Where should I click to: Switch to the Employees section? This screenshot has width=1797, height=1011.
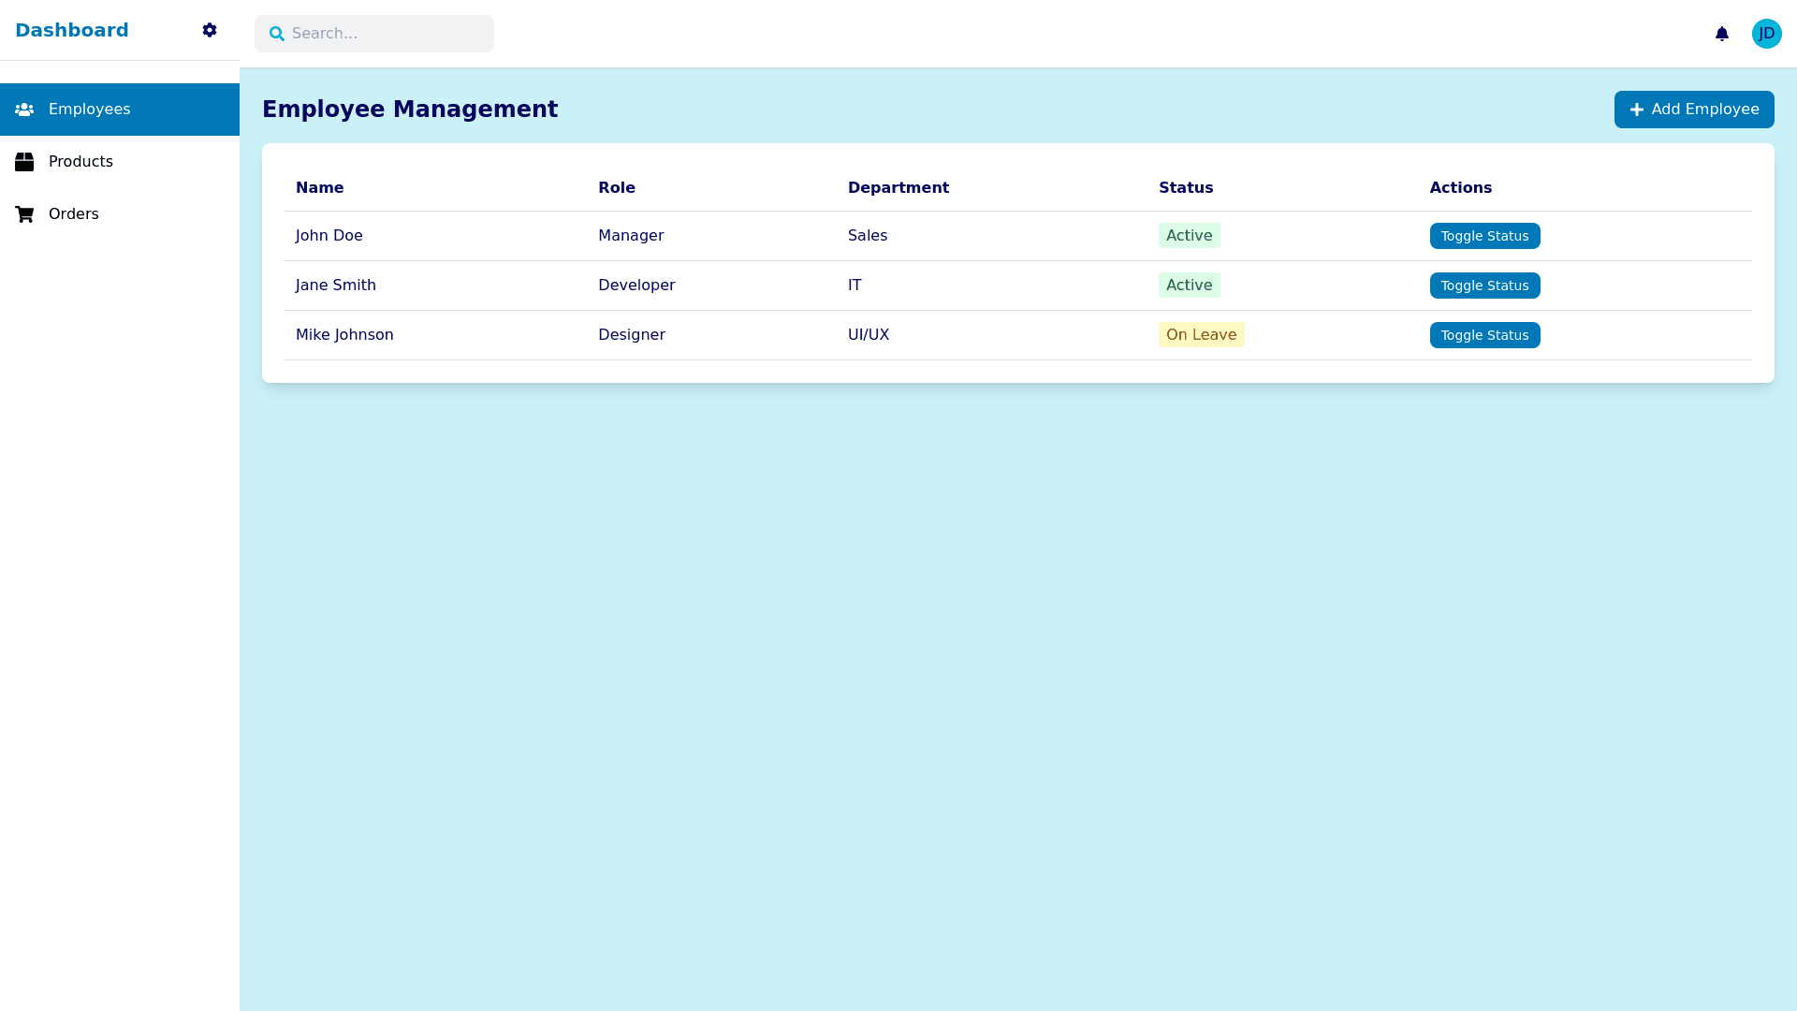click(88, 109)
